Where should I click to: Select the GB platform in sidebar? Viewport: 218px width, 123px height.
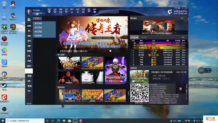(x=29, y=46)
